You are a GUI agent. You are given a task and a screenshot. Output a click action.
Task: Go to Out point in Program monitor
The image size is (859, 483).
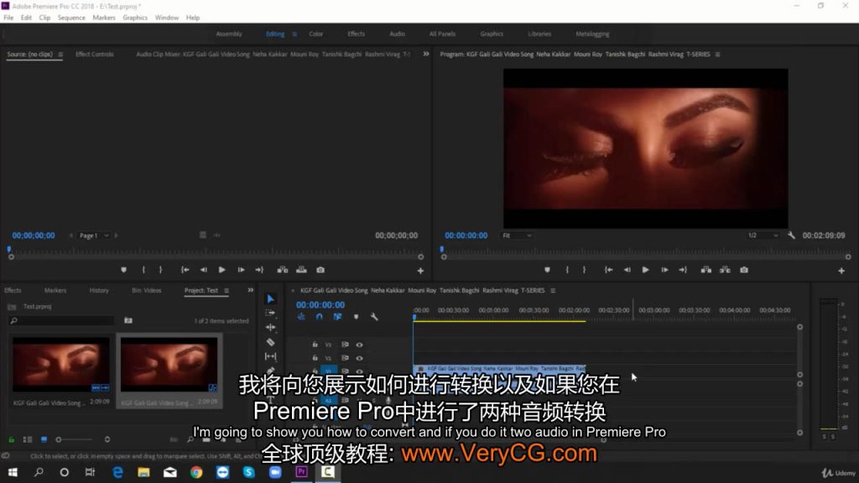tap(683, 270)
